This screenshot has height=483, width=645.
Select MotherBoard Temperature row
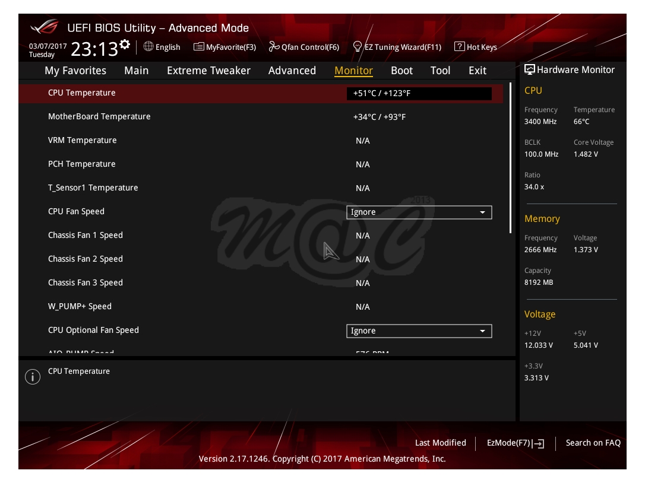click(x=261, y=117)
